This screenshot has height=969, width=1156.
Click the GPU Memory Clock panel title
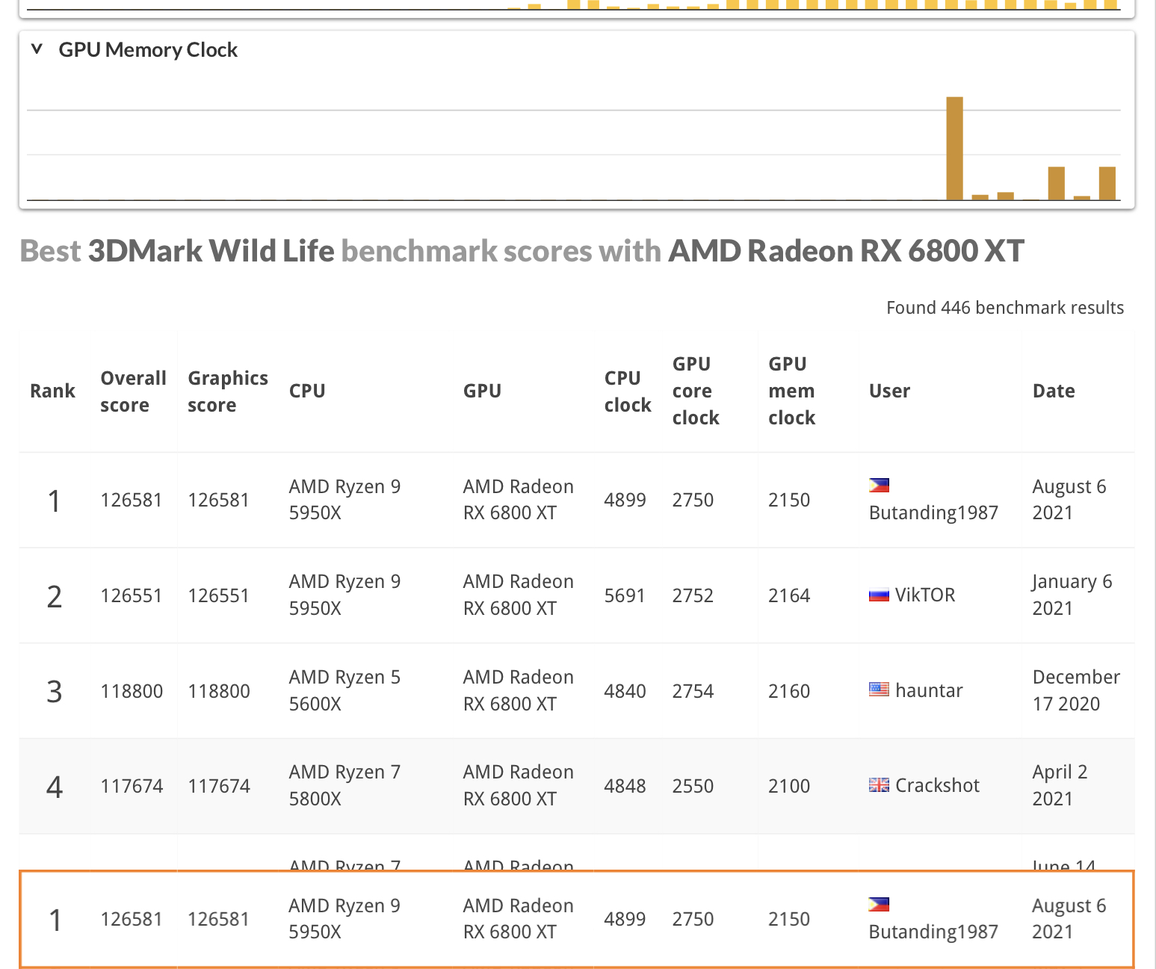[148, 50]
